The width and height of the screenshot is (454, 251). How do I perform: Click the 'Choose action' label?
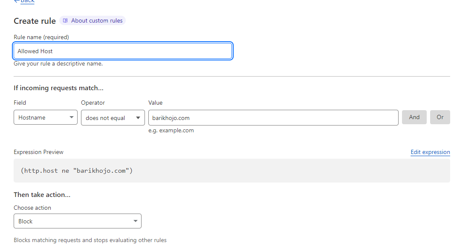(x=32, y=208)
